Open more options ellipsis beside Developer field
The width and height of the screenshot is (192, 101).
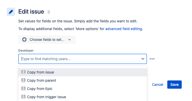(152, 59)
